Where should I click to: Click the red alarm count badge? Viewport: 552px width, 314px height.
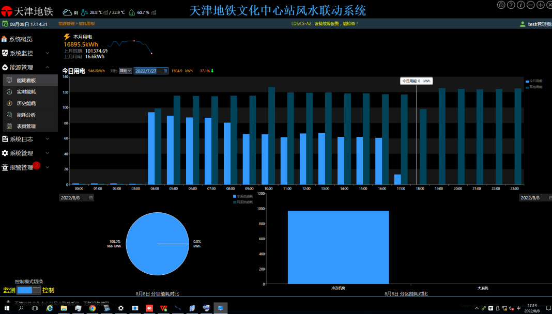click(x=37, y=165)
